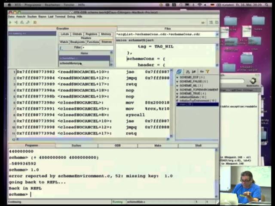Click the Bookmarks icon in the background browser window
The image size is (275, 206).
253,82
